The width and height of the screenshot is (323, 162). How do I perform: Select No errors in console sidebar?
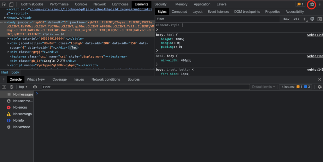[20, 107]
